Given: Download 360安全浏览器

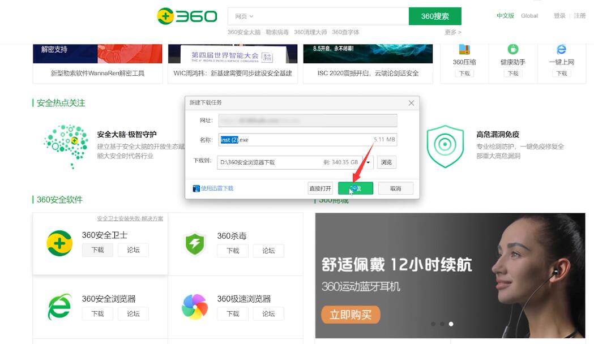Looking at the screenshot, I should (x=98, y=313).
